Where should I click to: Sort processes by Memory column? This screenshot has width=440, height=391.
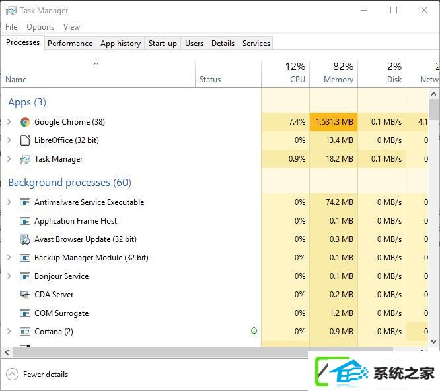(x=334, y=73)
